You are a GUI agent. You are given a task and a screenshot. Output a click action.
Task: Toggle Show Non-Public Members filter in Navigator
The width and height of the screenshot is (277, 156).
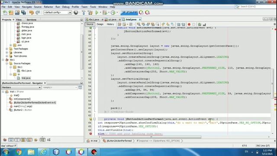click(23, 140)
